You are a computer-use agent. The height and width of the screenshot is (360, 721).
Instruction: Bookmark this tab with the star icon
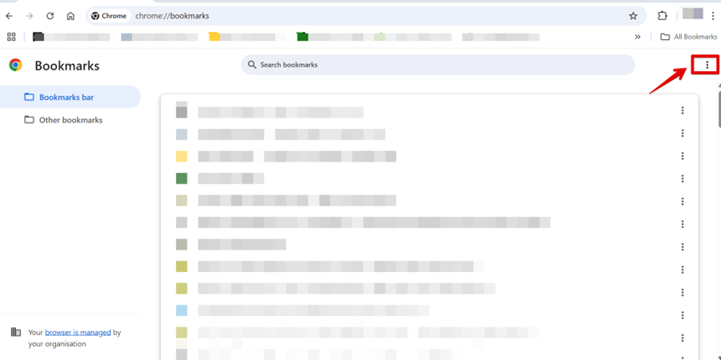633,16
